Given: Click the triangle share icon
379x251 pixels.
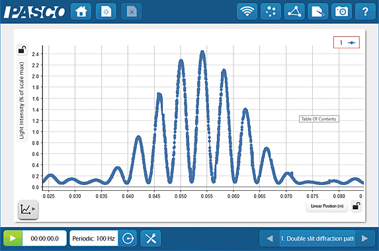Looking at the screenshot, I should [294, 11].
